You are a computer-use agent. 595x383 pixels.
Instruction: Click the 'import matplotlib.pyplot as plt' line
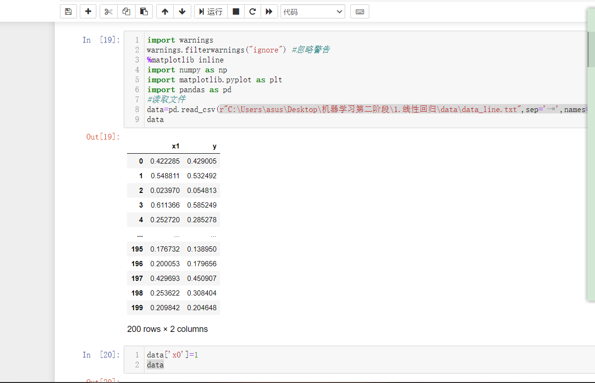tap(214, 80)
